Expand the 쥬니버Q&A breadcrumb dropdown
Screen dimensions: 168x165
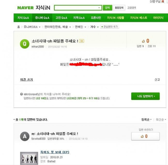pyautogui.click(x=40, y=27)
